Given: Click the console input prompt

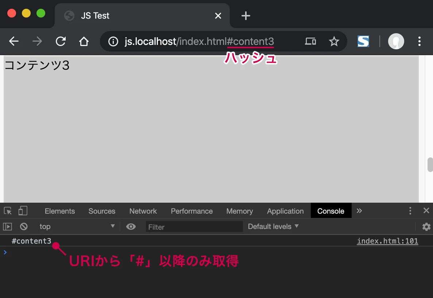Looking at the screenshot, I should point(217,252).
